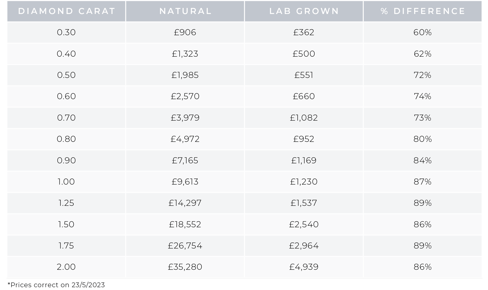Click the 1.25 carat cell

(66, 203)
